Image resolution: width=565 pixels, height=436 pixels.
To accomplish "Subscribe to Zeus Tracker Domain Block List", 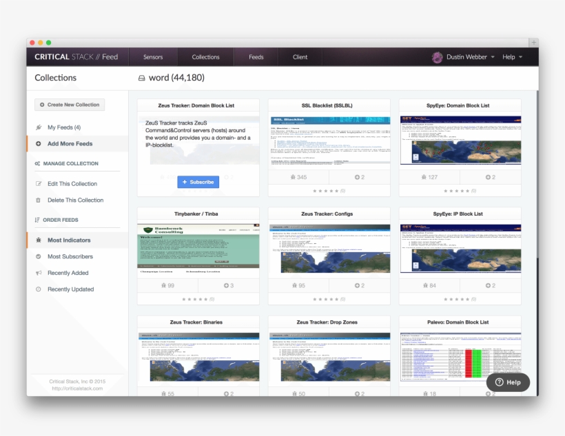I will 198,182.
